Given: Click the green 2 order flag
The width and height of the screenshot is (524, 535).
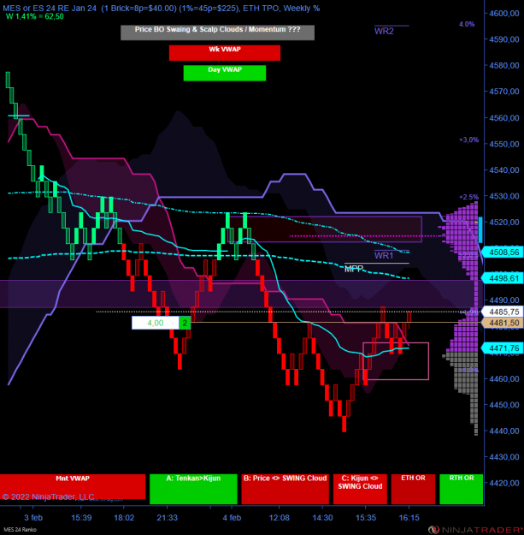Looking at the screenshot, I should click(185, 323).
